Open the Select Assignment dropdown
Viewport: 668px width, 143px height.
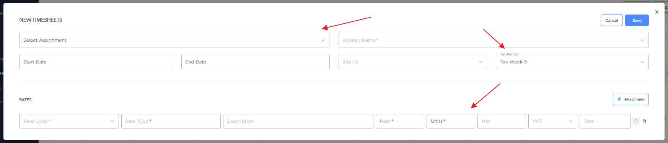click(x=174, y=40)
